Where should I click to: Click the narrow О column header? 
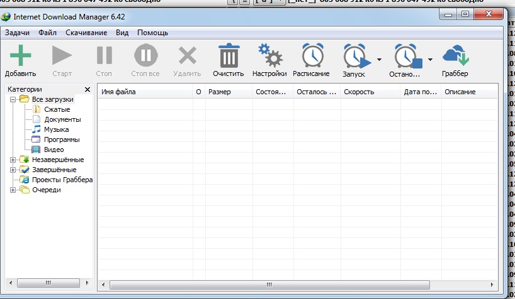[x=199, y=92]
